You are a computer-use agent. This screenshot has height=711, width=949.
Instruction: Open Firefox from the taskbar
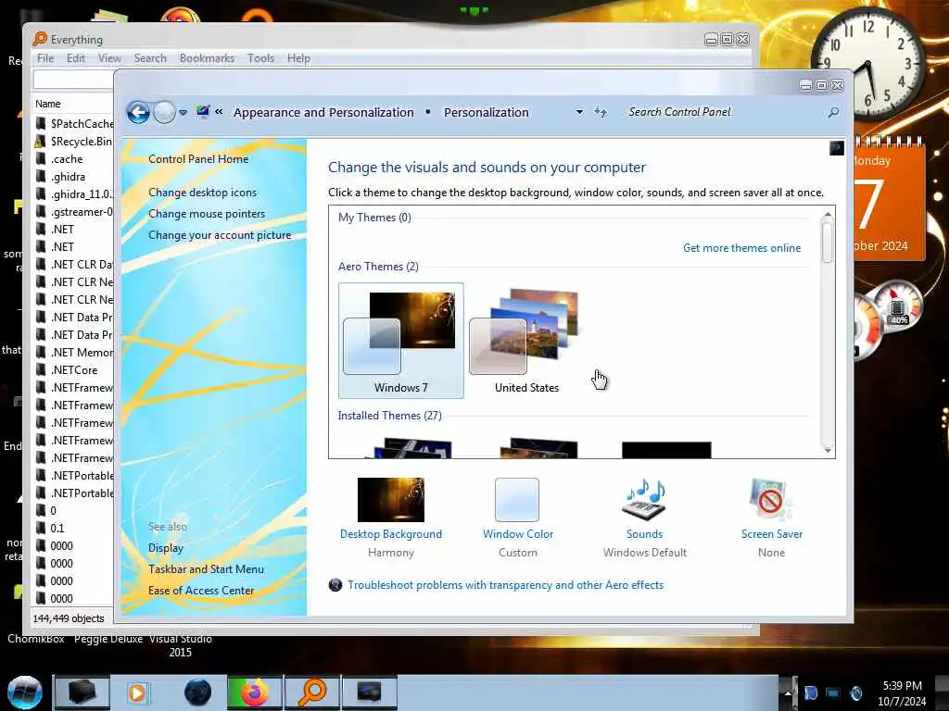(255, 692)
